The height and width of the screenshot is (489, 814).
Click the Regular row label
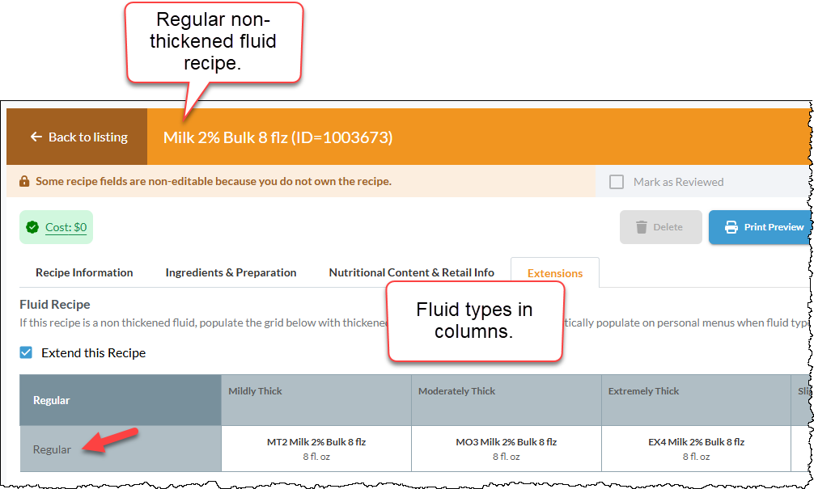pyautogui.click(x=52, y=449)
